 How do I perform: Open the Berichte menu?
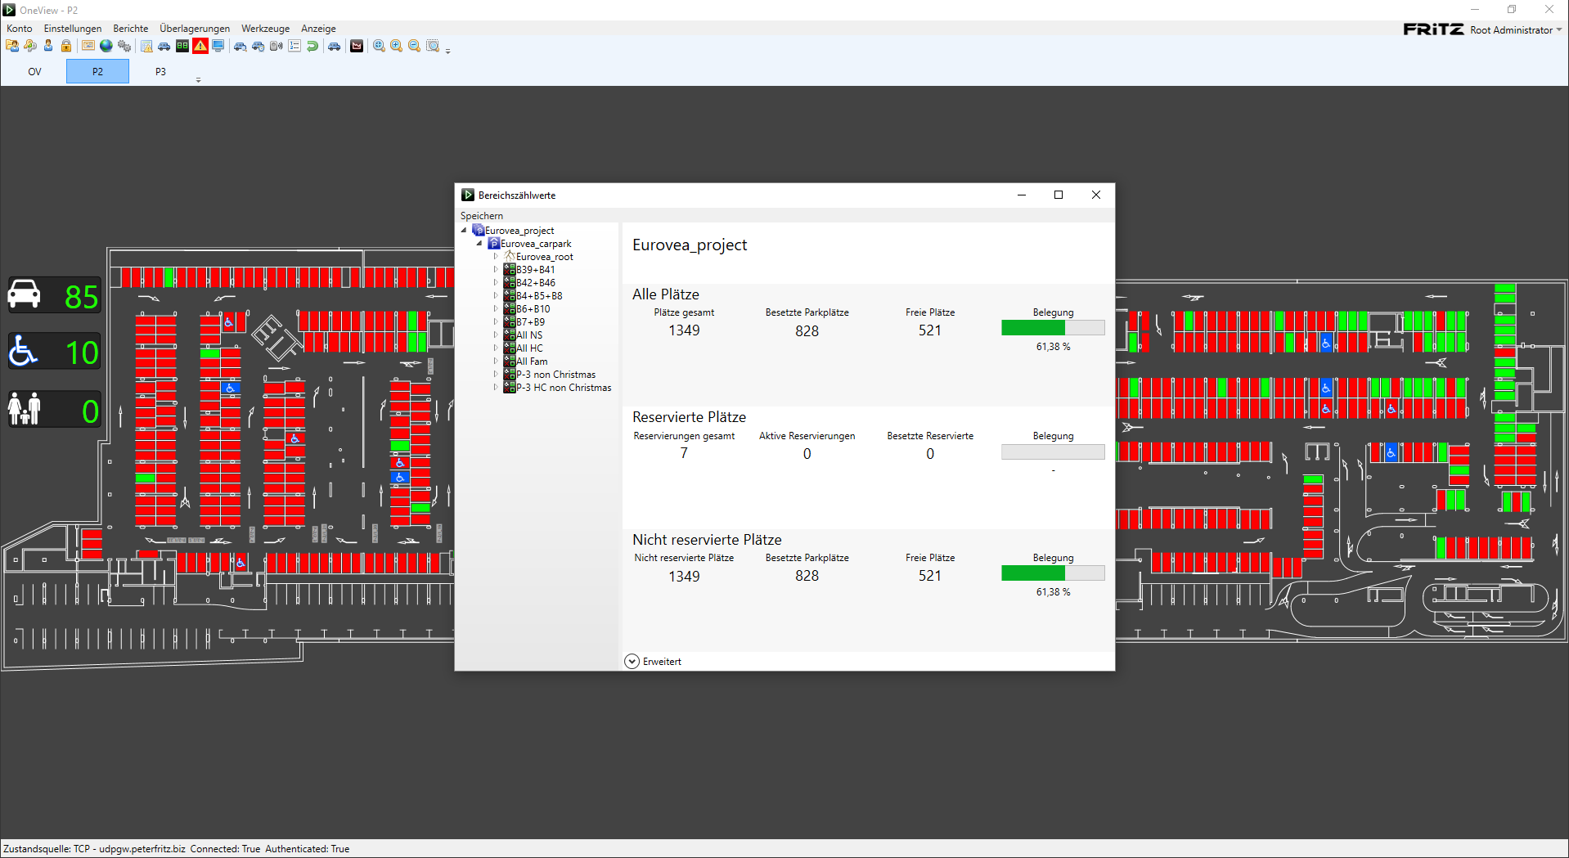(x=131, y=29)
